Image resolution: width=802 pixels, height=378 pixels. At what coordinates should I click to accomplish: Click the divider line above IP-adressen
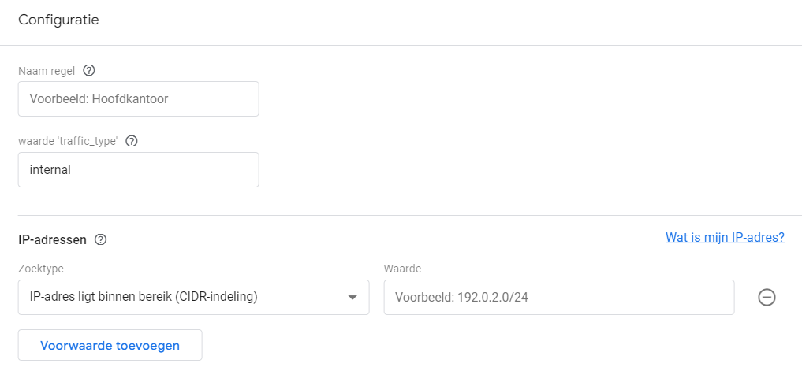[401, 215]
